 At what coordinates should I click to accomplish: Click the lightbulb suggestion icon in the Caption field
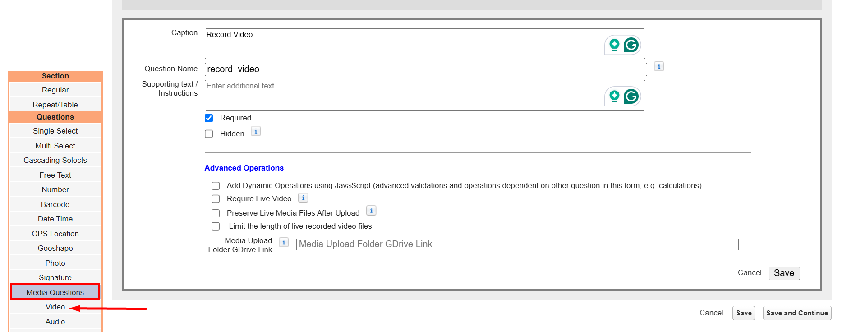point(614,45)
